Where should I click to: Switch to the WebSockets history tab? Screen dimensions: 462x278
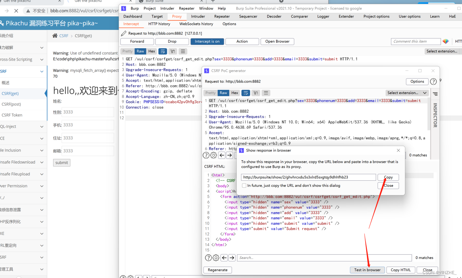(x=196, y=24)
